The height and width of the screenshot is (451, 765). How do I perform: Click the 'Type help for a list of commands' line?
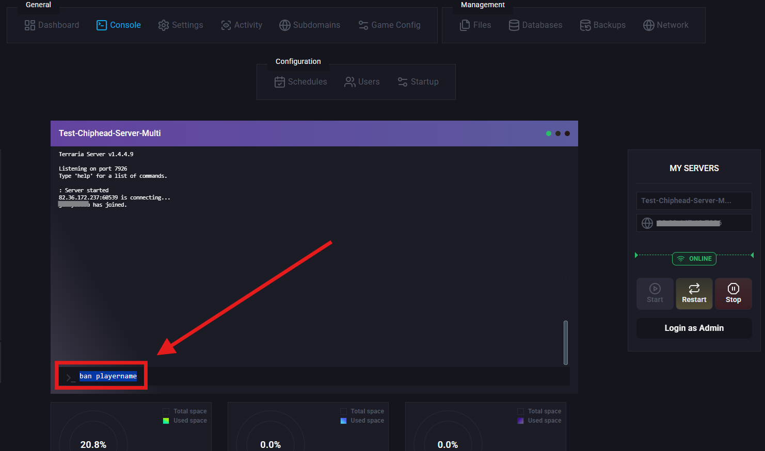[x=113, y=176]
